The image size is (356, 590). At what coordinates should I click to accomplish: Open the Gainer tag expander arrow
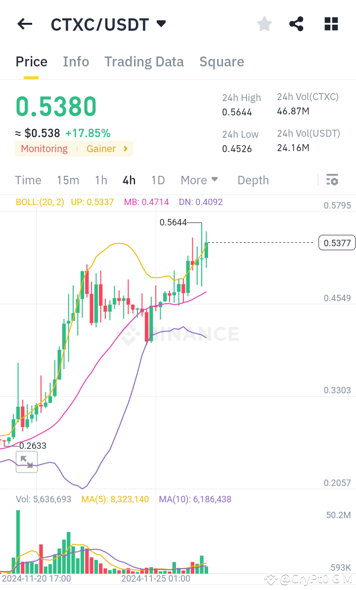[x=125, y=149]
